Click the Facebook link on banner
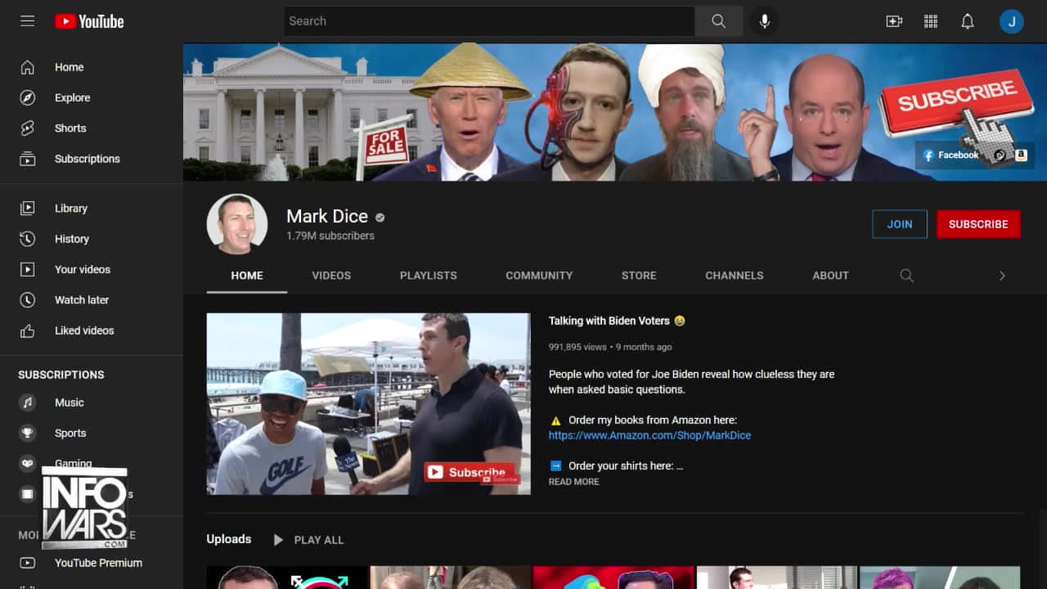1047x589 pixels. point(951,155)
